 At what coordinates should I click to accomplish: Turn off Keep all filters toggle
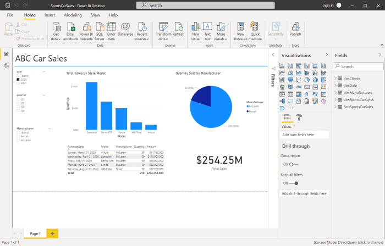click(x=294, y=183)
